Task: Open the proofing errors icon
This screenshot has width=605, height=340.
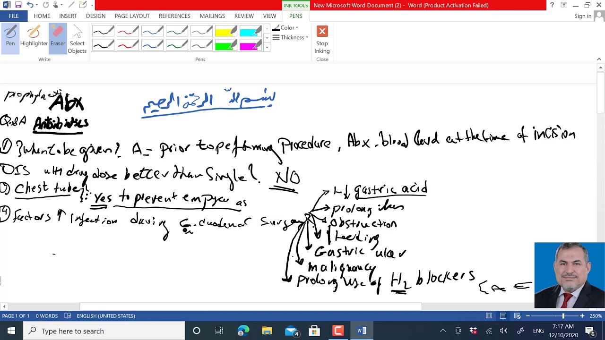Action: point(68,316)
